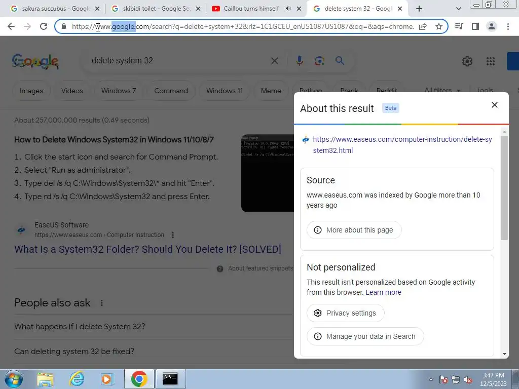519x389 pixels.
Task: Click Manage your data in Search
Action: click(x=365, y=336)
